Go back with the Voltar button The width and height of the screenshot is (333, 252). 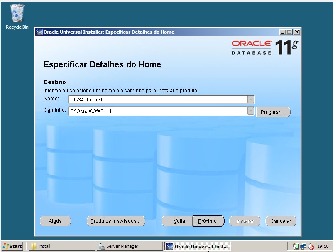[x=177, y=221]
